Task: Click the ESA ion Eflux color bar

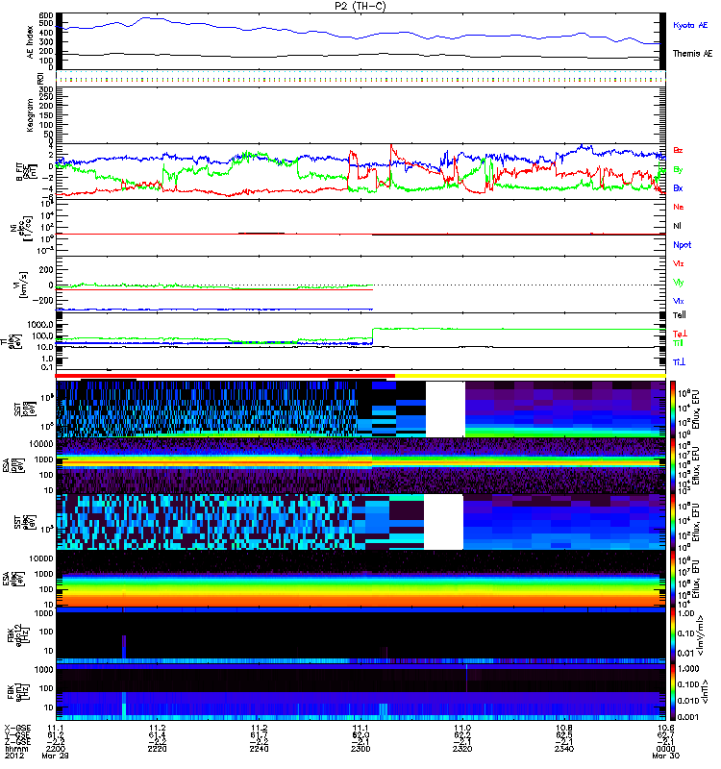Action: [672, 465]
